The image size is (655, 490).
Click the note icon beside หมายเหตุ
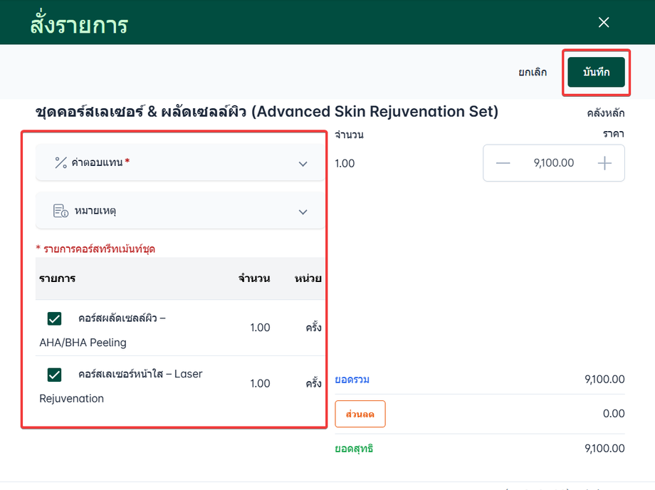click(x=61, y=211)
